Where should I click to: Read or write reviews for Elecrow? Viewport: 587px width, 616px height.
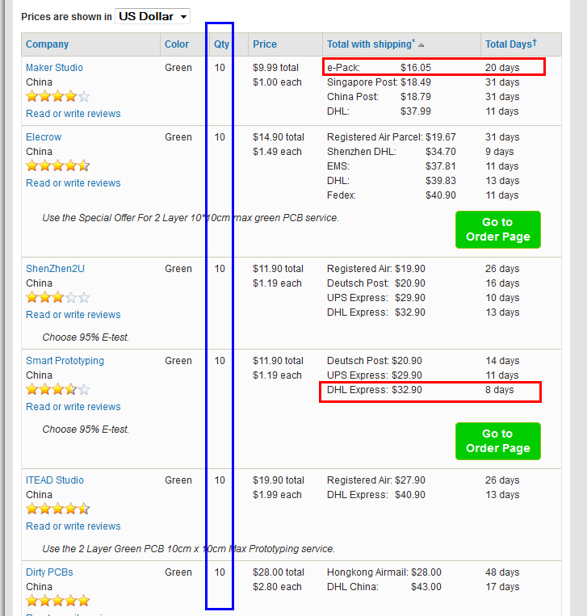click(x=73, y=183)
